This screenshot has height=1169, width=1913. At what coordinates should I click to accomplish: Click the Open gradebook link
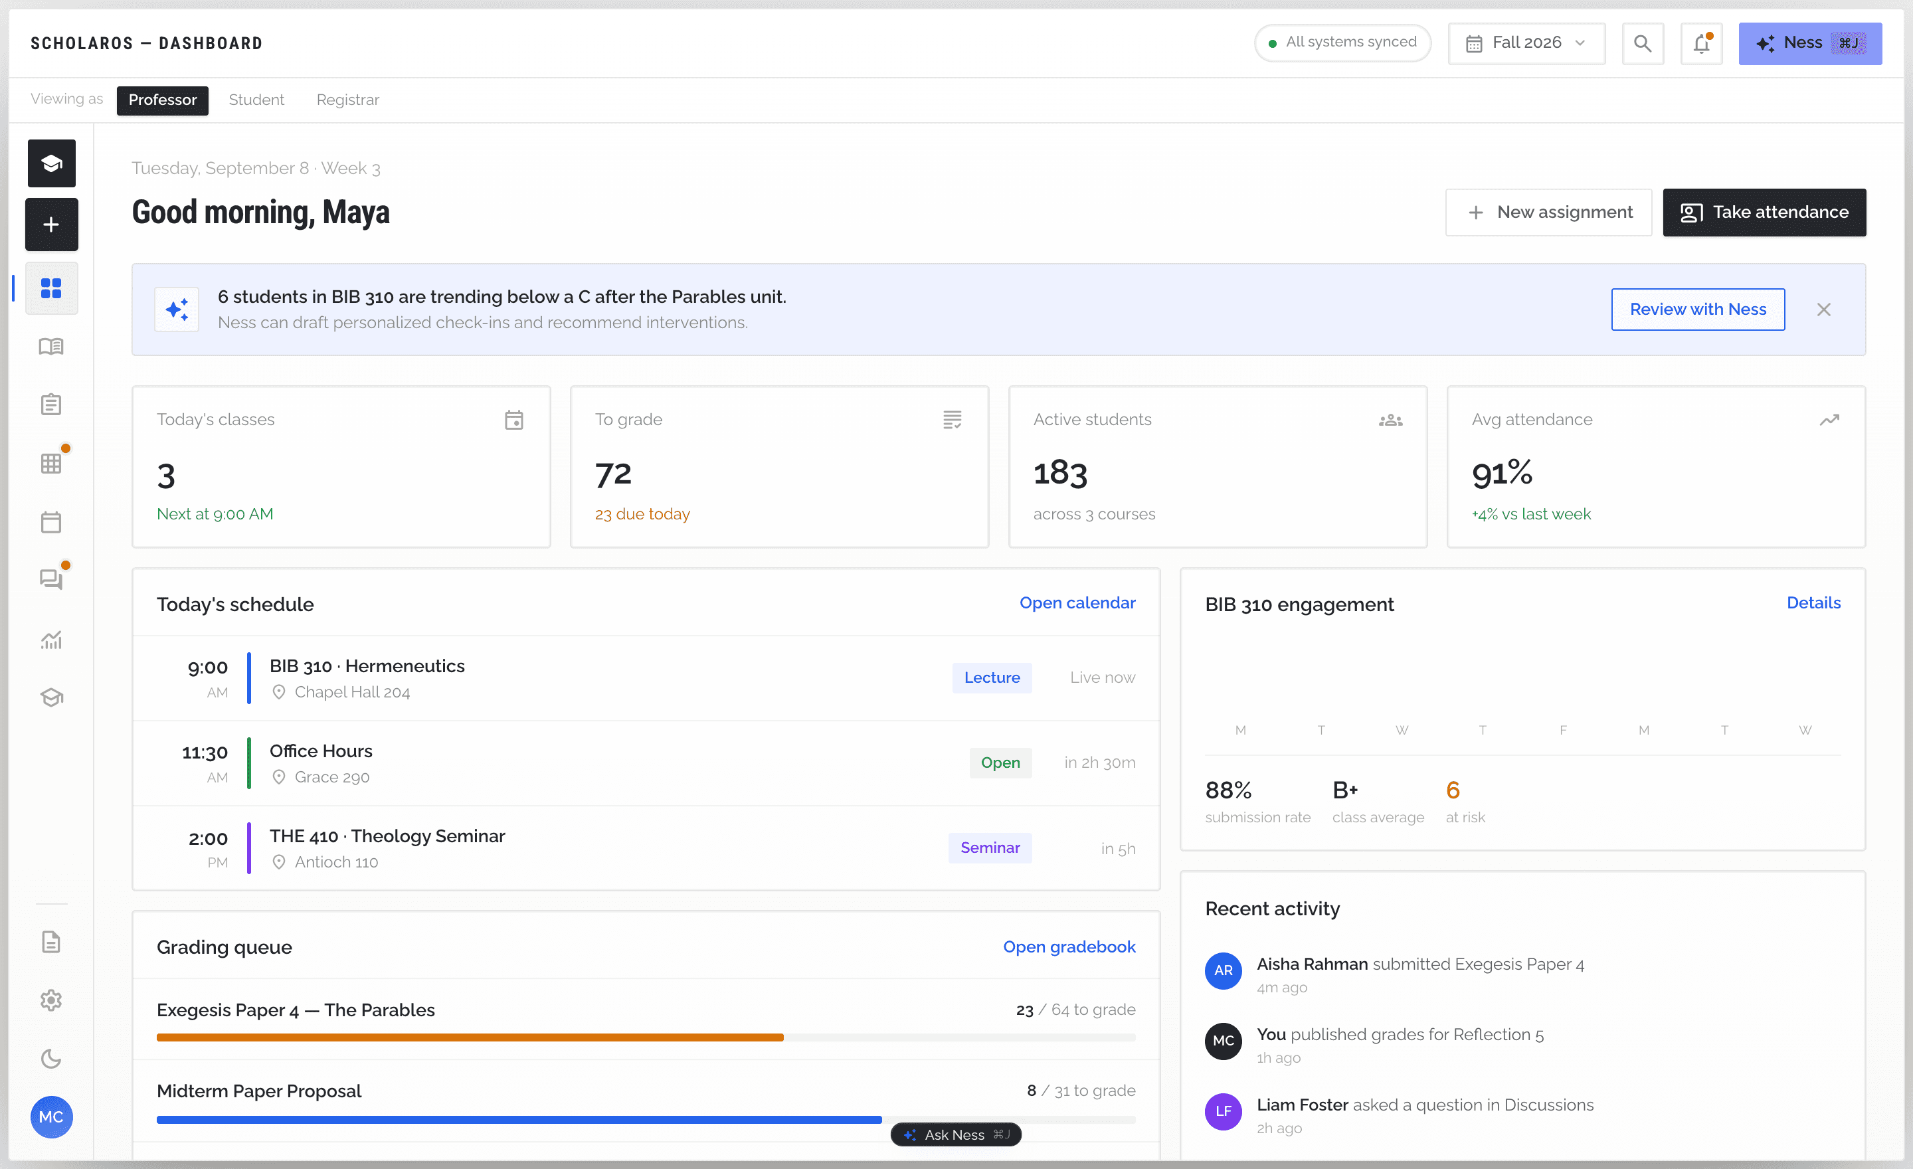coord(1069,947)
